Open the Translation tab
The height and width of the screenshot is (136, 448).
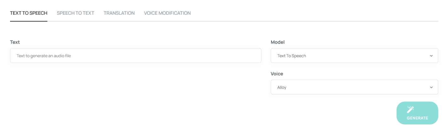tap(119, 13)
